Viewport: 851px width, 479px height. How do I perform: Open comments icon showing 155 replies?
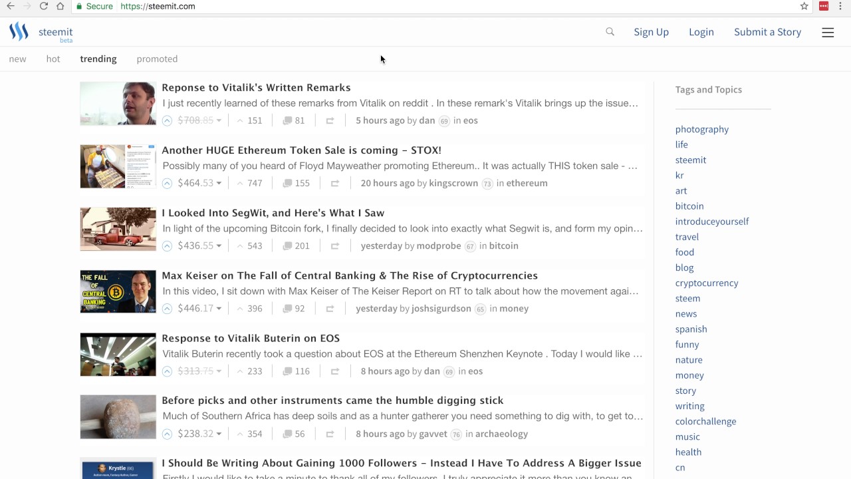click(287, 183)
